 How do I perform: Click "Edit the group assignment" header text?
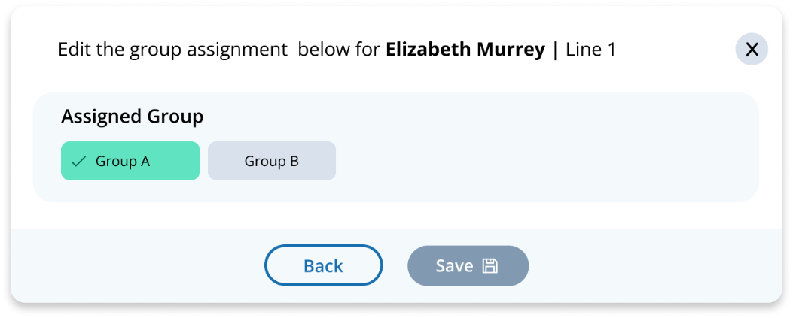[x=172, y=50]
